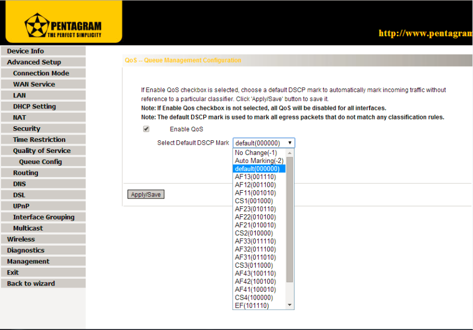Open Quality of Service section
Image resolution: width=473 pixels, height=330 pixels.
43,150
